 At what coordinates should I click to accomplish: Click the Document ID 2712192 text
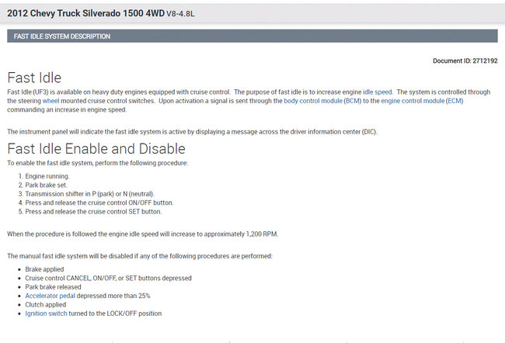pos(465,61)
